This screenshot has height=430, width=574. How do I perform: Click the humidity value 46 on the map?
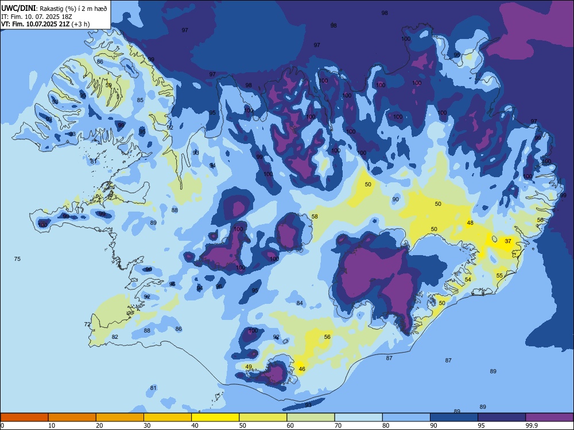[302, 369]
